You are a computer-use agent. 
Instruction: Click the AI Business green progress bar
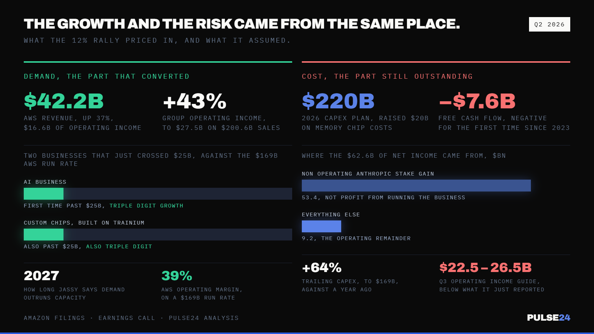point(43,194)
